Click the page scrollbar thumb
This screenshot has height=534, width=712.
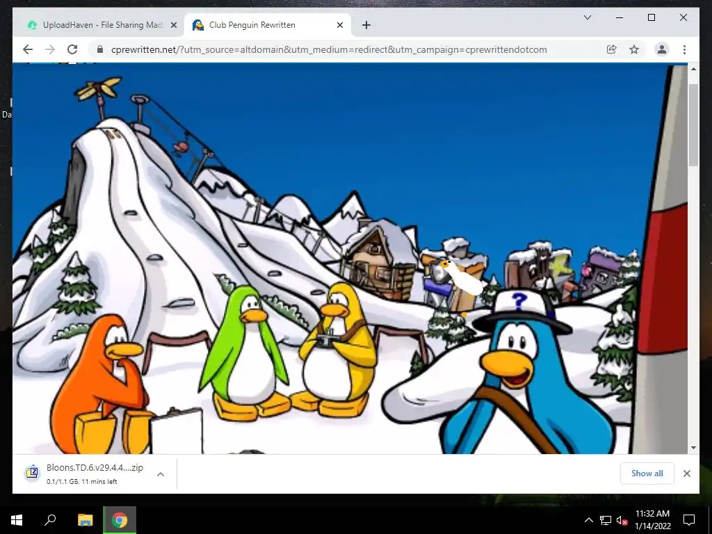coord(693,125)
